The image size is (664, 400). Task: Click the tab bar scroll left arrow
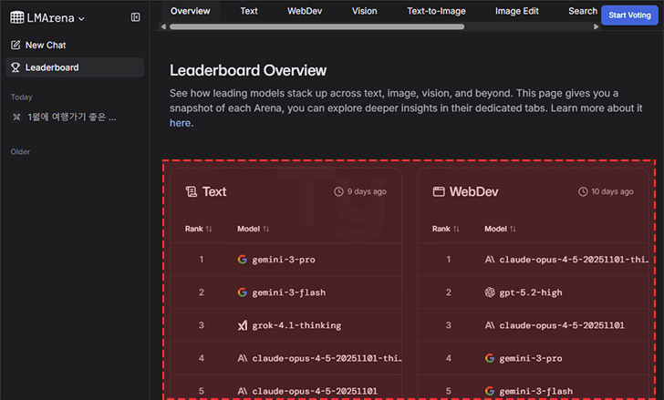click(164, 26)
